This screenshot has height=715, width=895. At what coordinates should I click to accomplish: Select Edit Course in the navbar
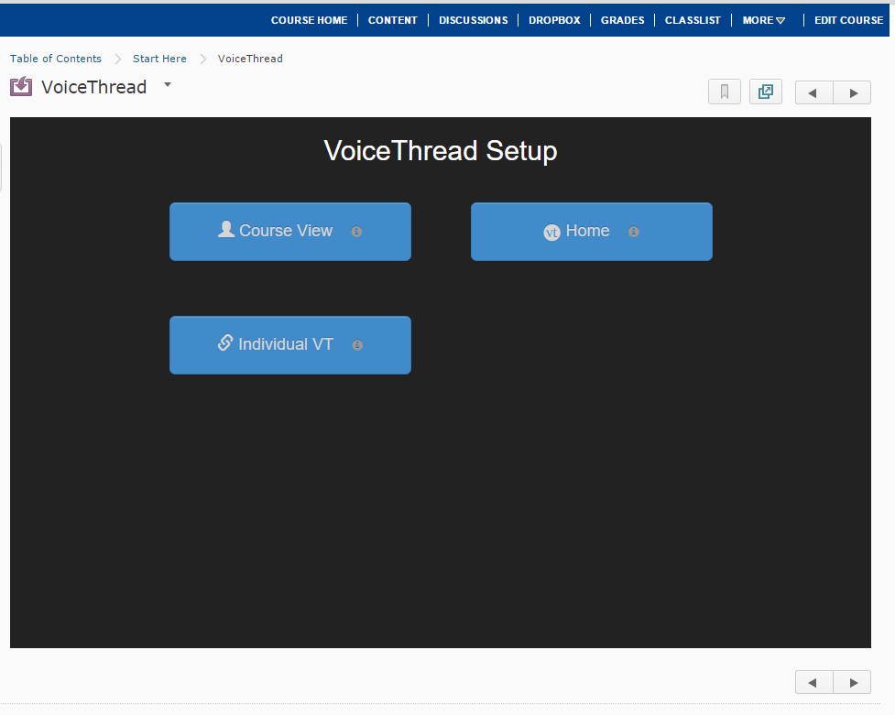click(848, 20)
